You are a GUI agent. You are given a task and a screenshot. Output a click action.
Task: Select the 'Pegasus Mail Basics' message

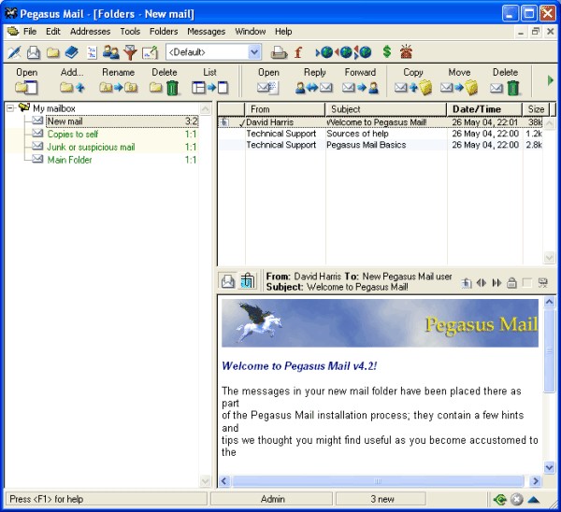(x=380, y=145)
